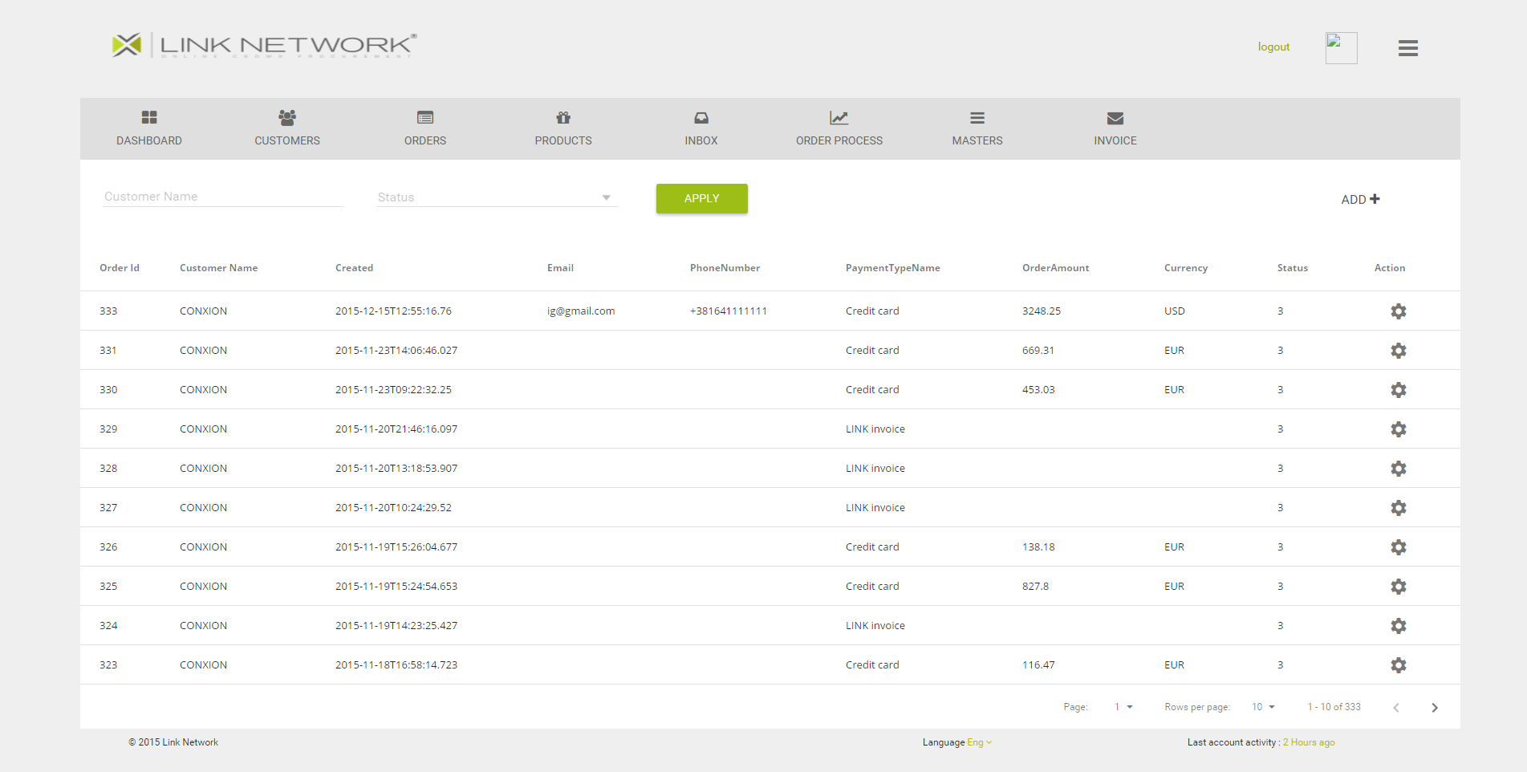Click the 1 - 10 of 333 count
Image resolution: width=1527 pixels, height=772 pixels.
coord(1334,707)
